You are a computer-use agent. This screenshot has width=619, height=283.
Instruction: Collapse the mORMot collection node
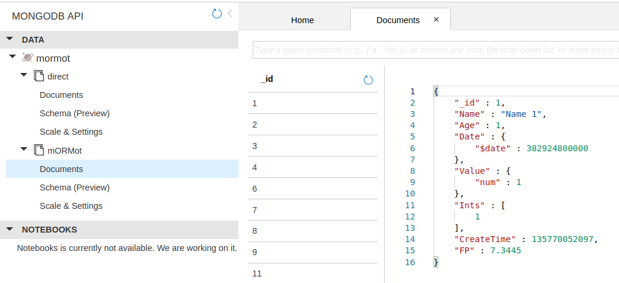pos(24,149)
